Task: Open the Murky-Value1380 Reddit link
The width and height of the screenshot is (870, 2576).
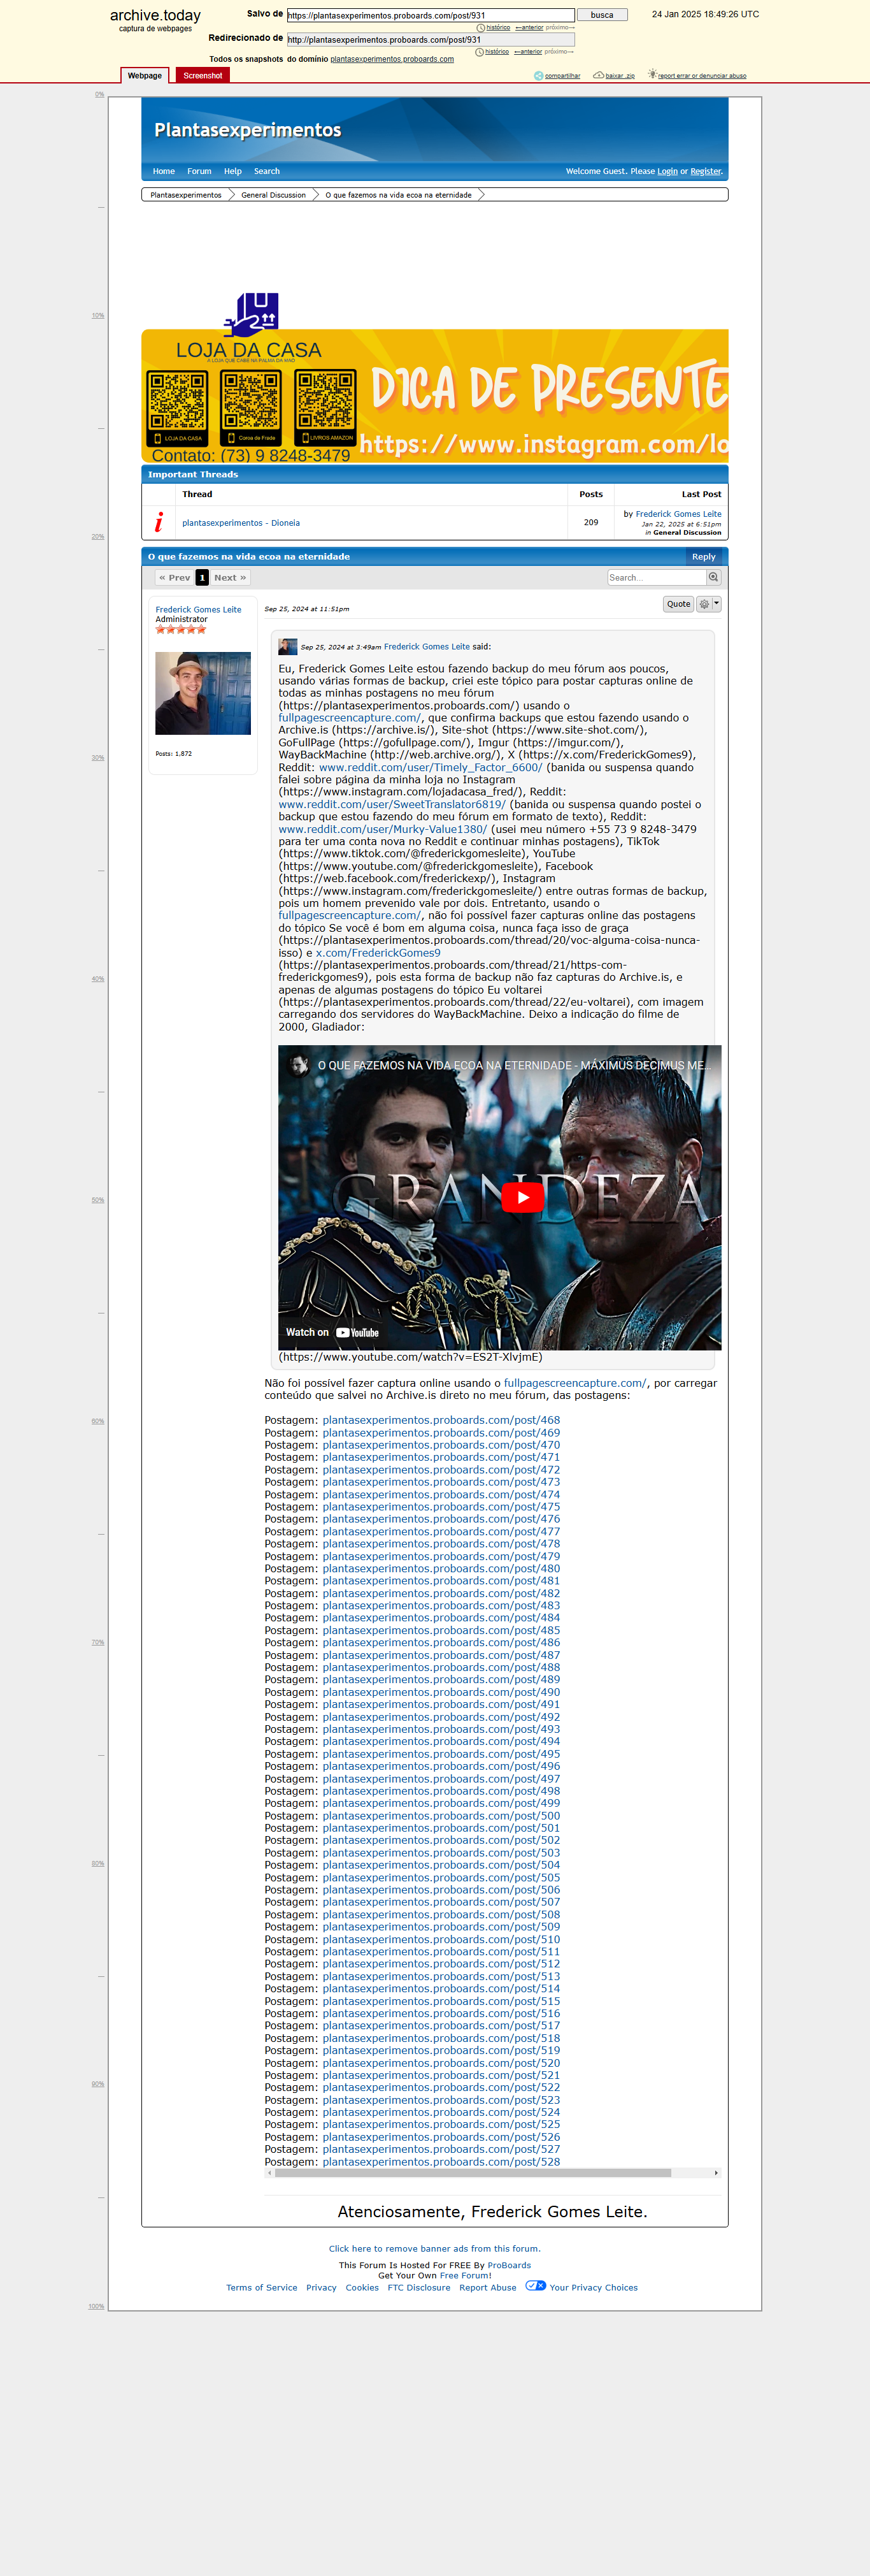Action: coord(383,829)
